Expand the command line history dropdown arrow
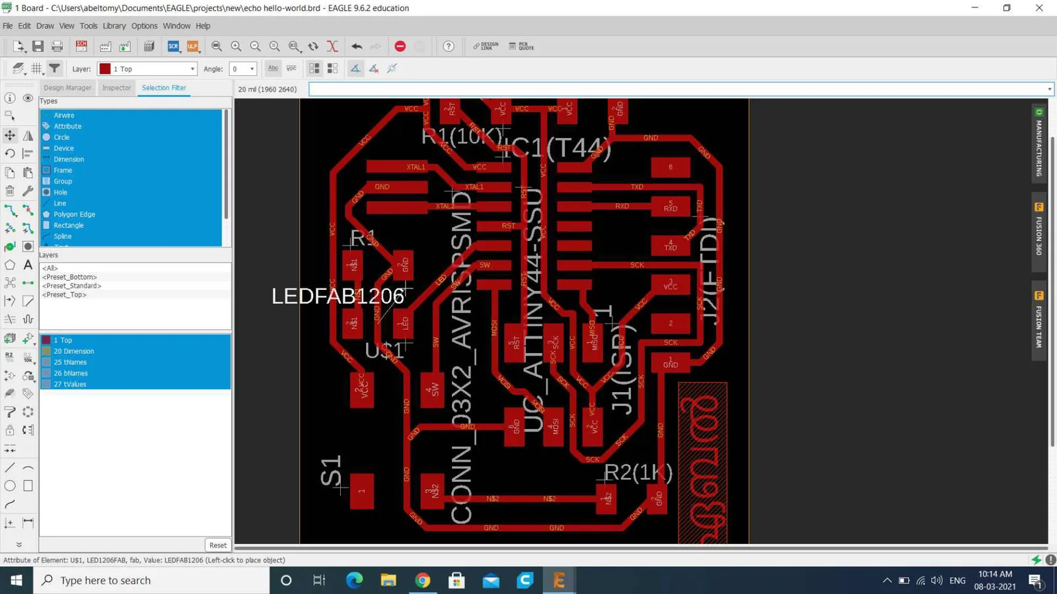This screenshot has height=594, width=1057. (1049, 89)
